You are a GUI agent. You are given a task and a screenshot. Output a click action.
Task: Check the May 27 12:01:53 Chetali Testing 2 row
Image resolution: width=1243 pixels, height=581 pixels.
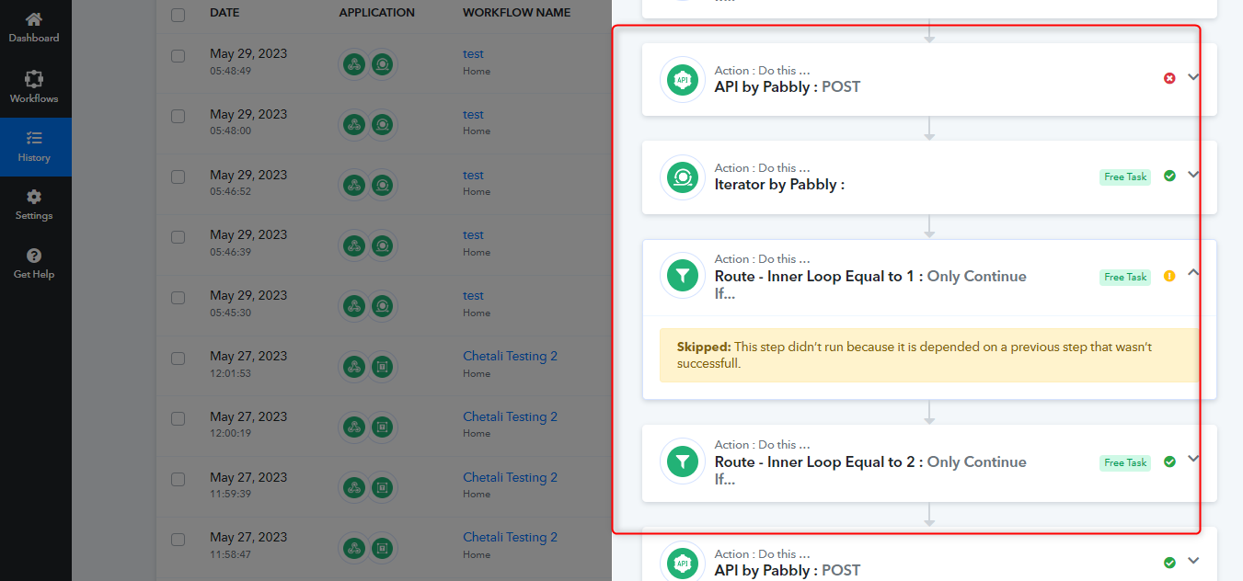pos(178,359)
